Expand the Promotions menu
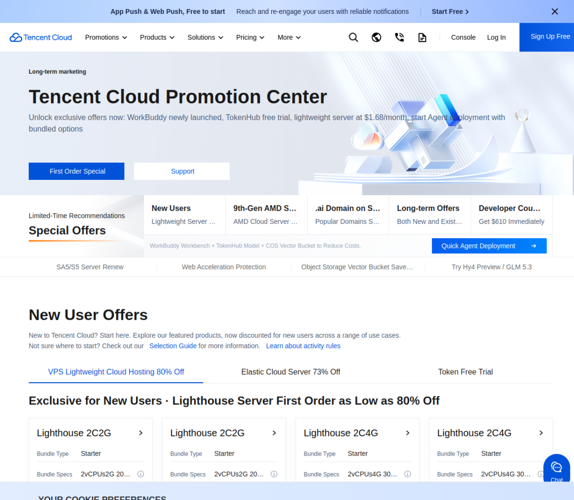The image size is (574, 500). pos(106,37)
